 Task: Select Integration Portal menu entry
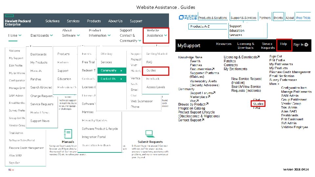(x=94, y=137)
